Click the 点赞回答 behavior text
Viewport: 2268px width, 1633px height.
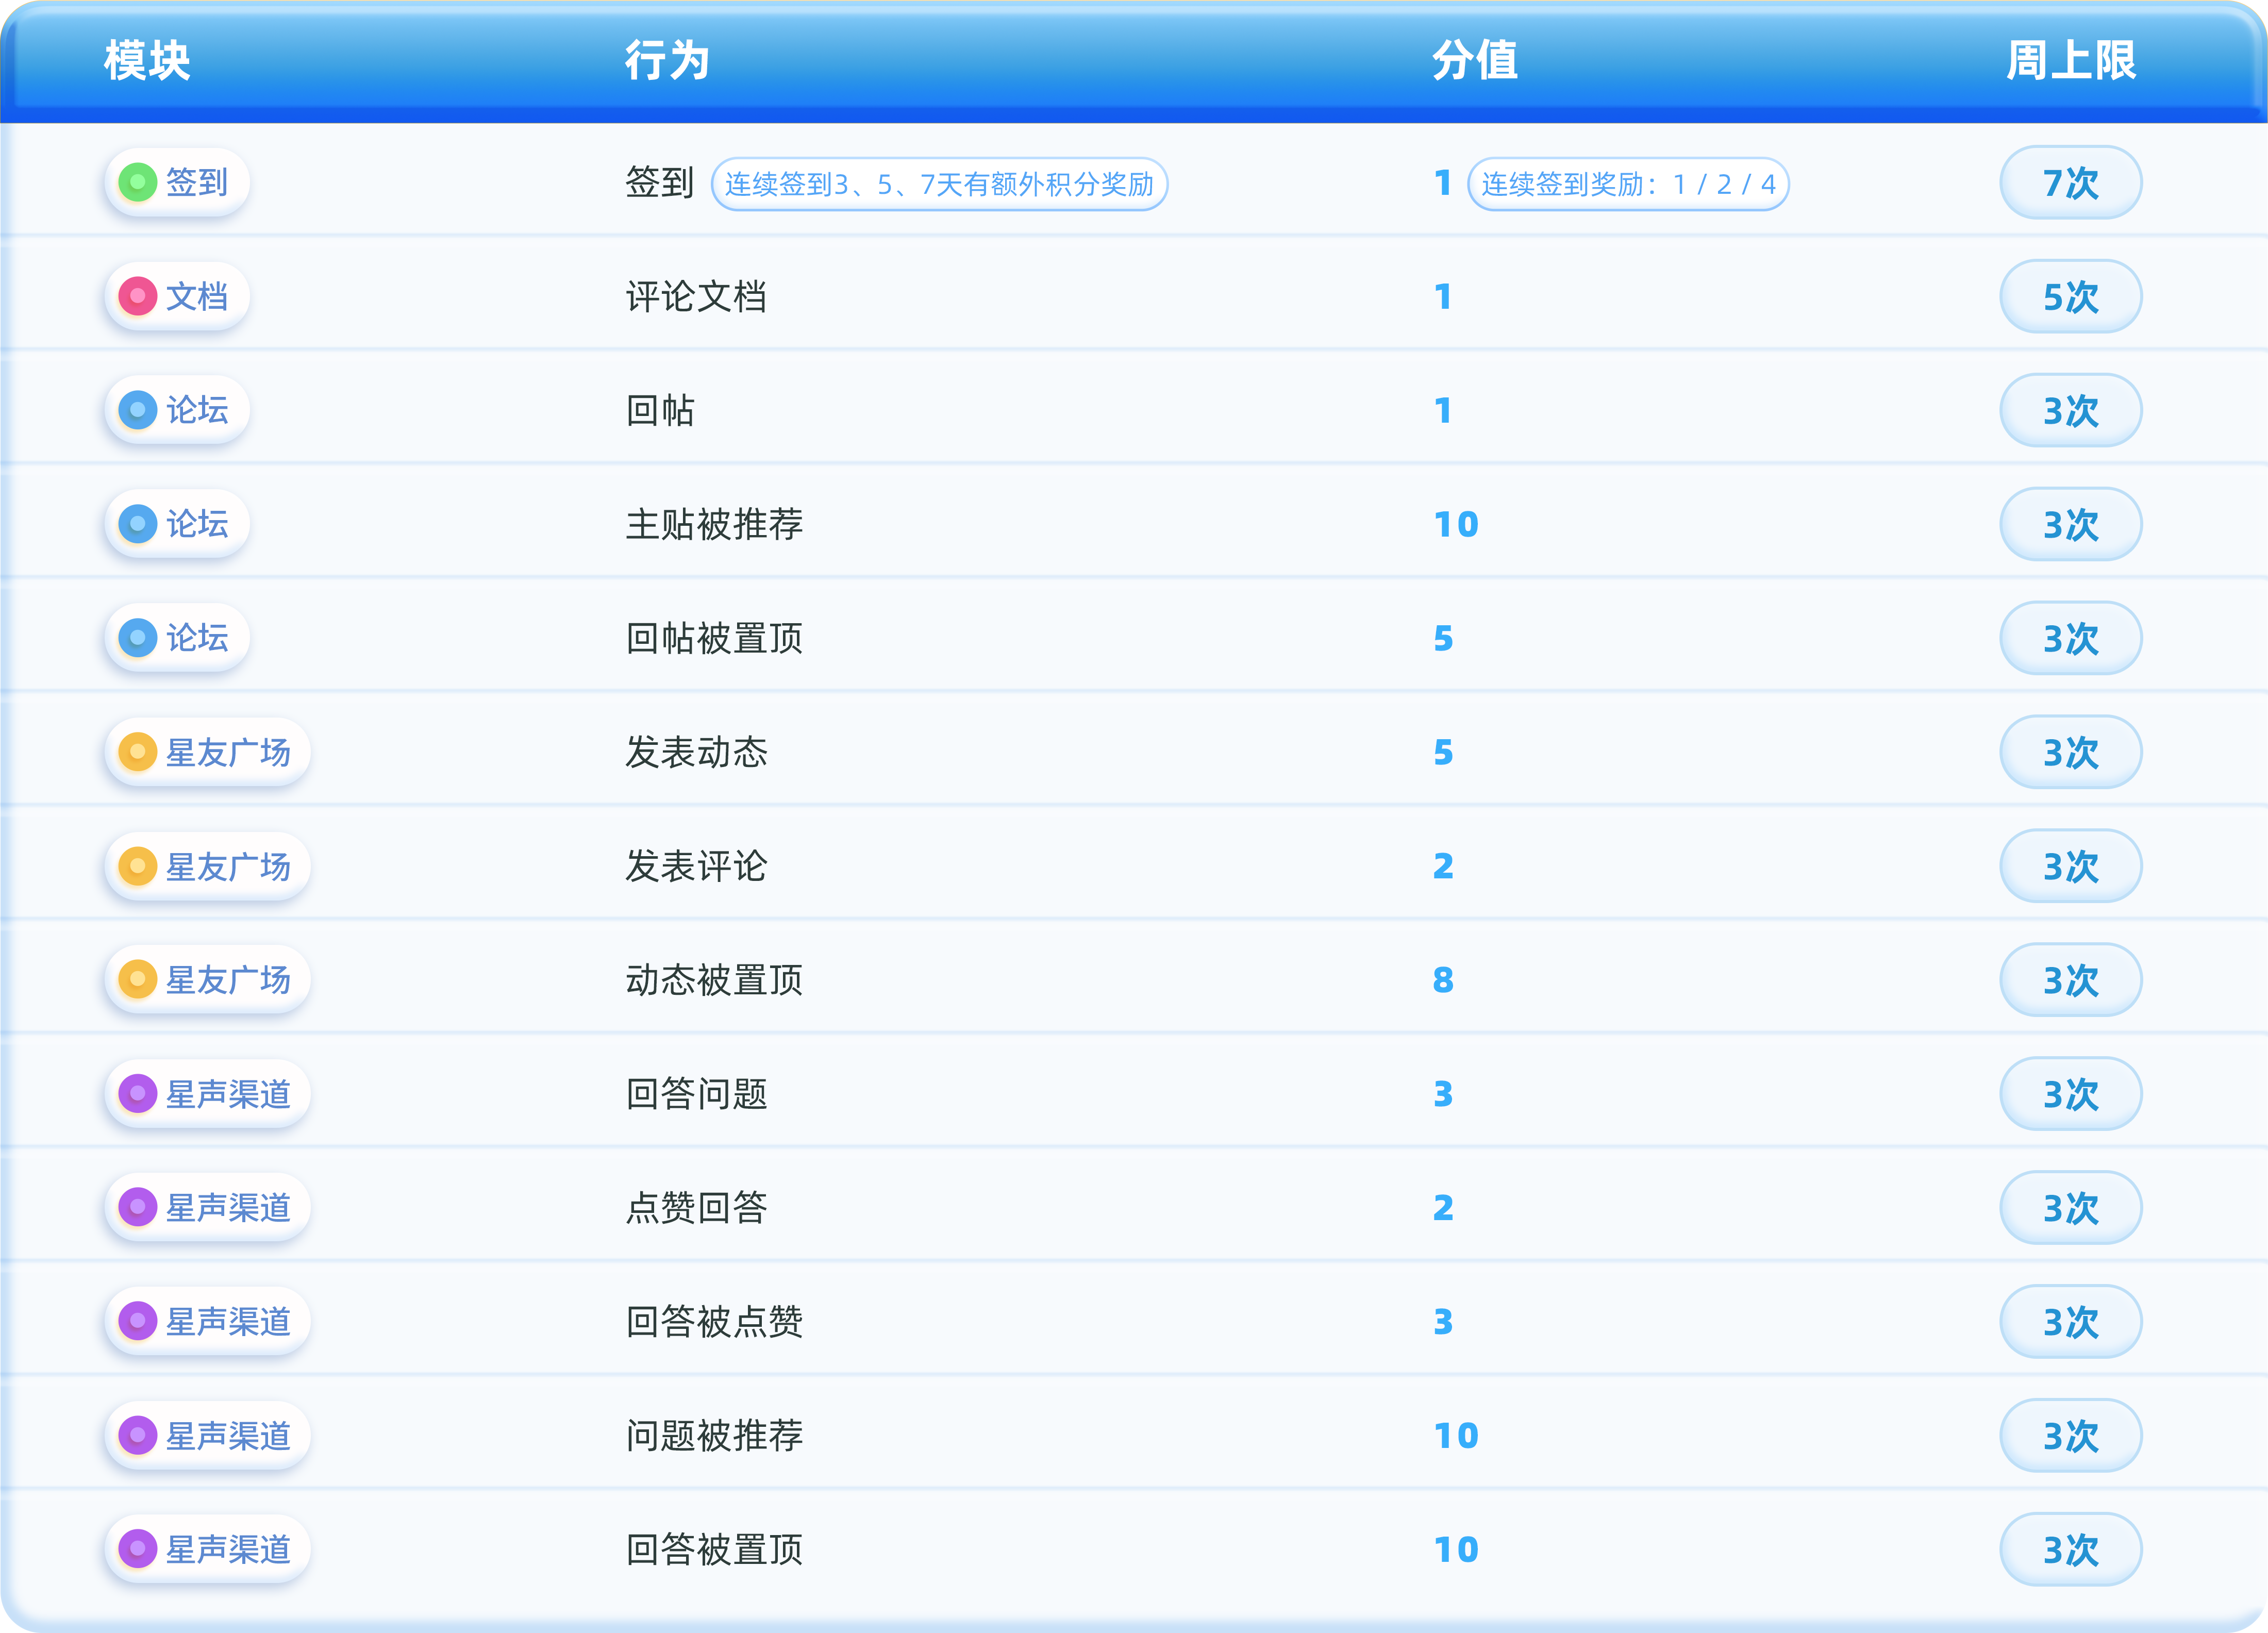pos(696,1209)
